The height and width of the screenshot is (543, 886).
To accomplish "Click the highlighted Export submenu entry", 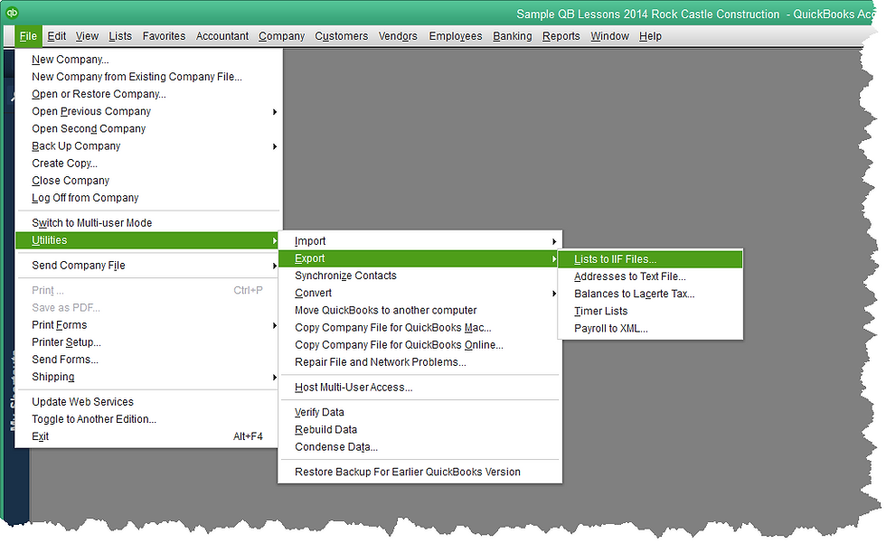I will [419, 258].
